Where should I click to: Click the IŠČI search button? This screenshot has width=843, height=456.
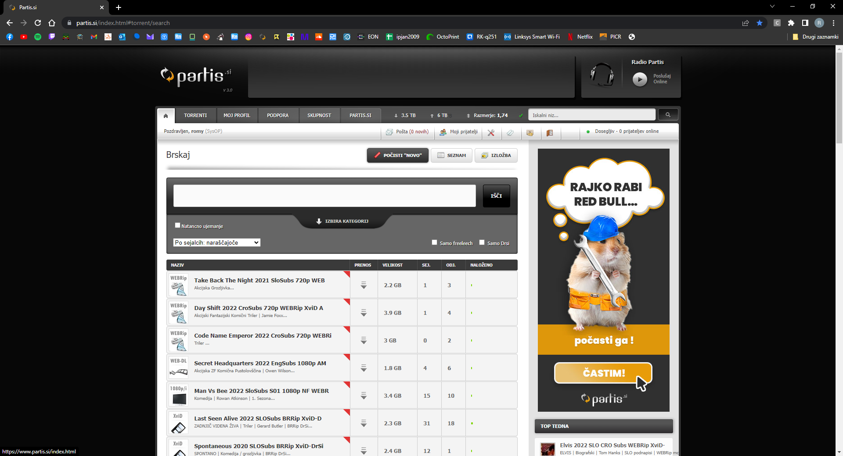pos(497,196)
